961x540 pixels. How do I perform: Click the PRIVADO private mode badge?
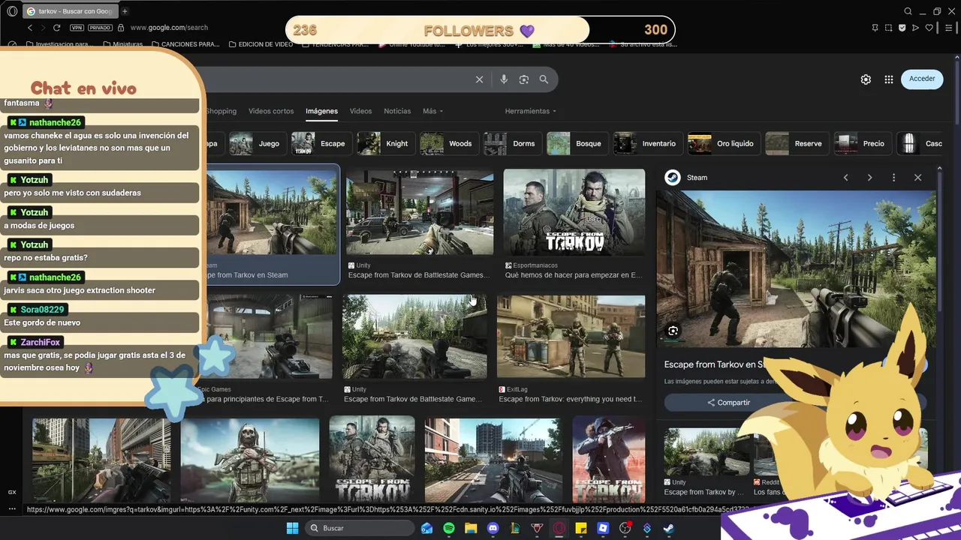[x=100, y=28]
